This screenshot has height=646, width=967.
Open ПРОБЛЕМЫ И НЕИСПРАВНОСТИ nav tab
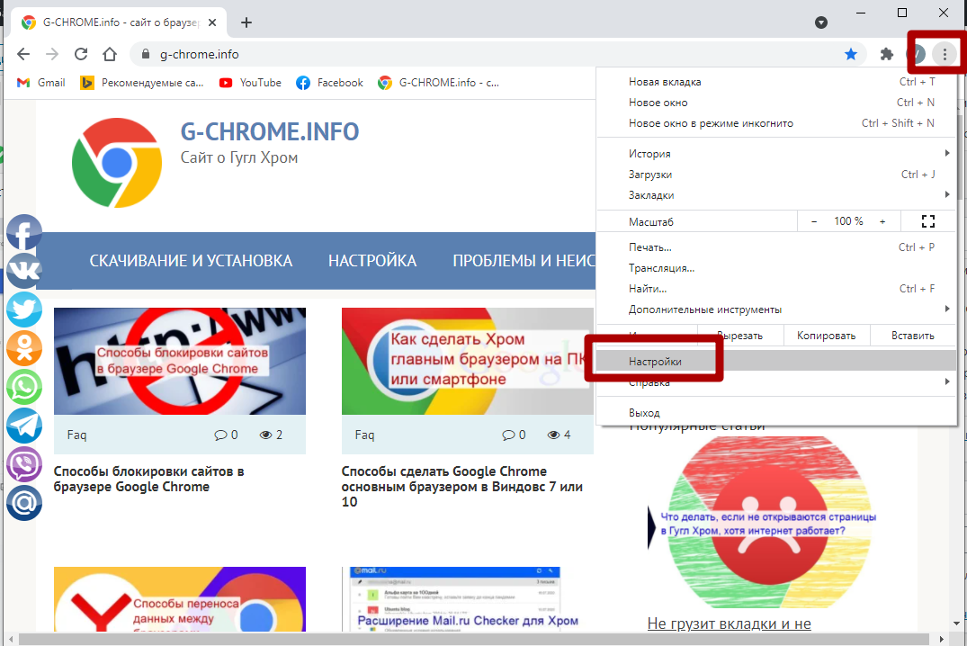524,261
